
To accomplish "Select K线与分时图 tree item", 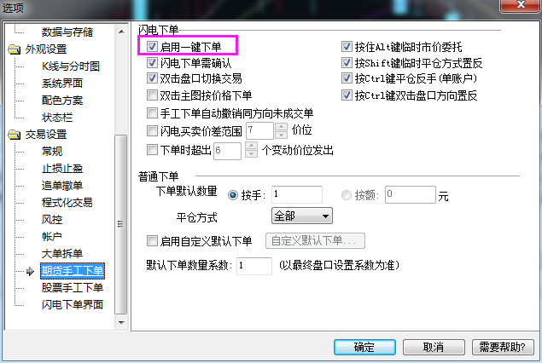I will tap(71, 66).
